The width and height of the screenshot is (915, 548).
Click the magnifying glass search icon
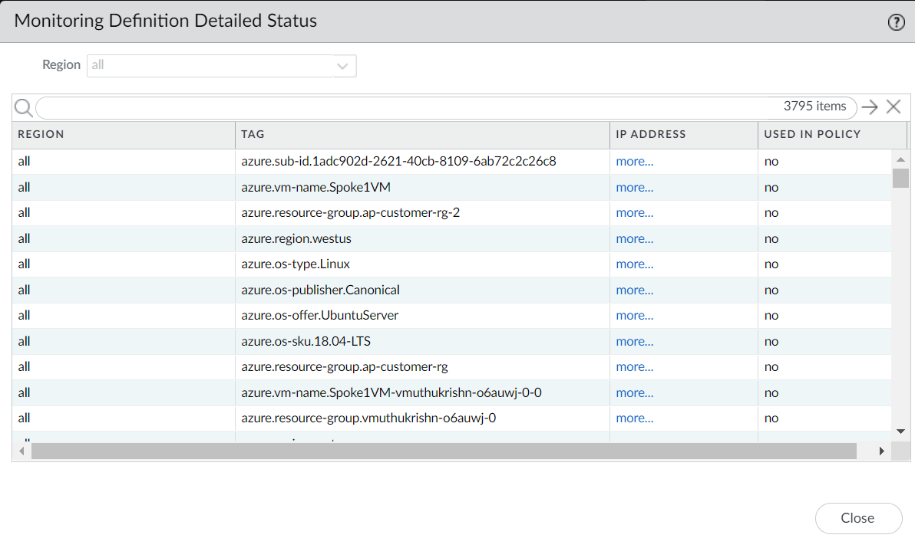pyautogui.click(x=23, y=107)
